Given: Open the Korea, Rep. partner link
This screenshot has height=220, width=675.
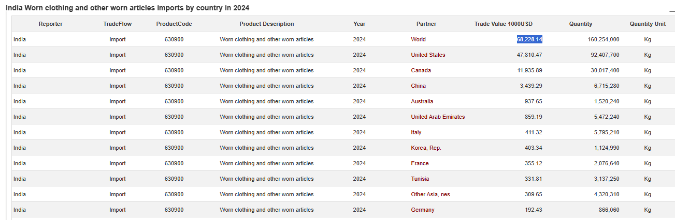Looking at the screenshot, I should coord(426,148).
